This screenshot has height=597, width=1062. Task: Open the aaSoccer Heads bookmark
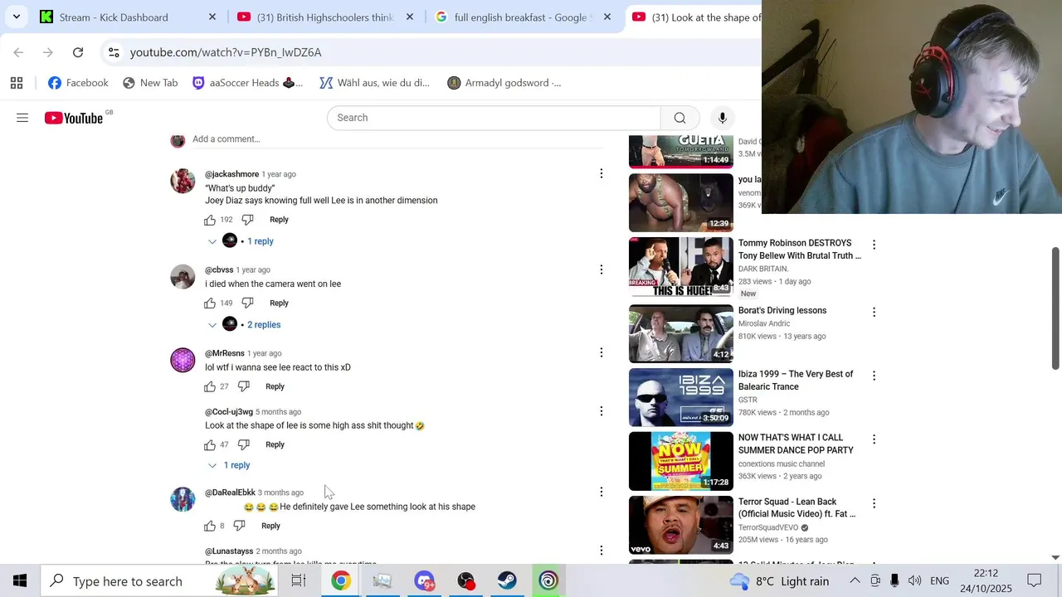(x=247, y=83)
